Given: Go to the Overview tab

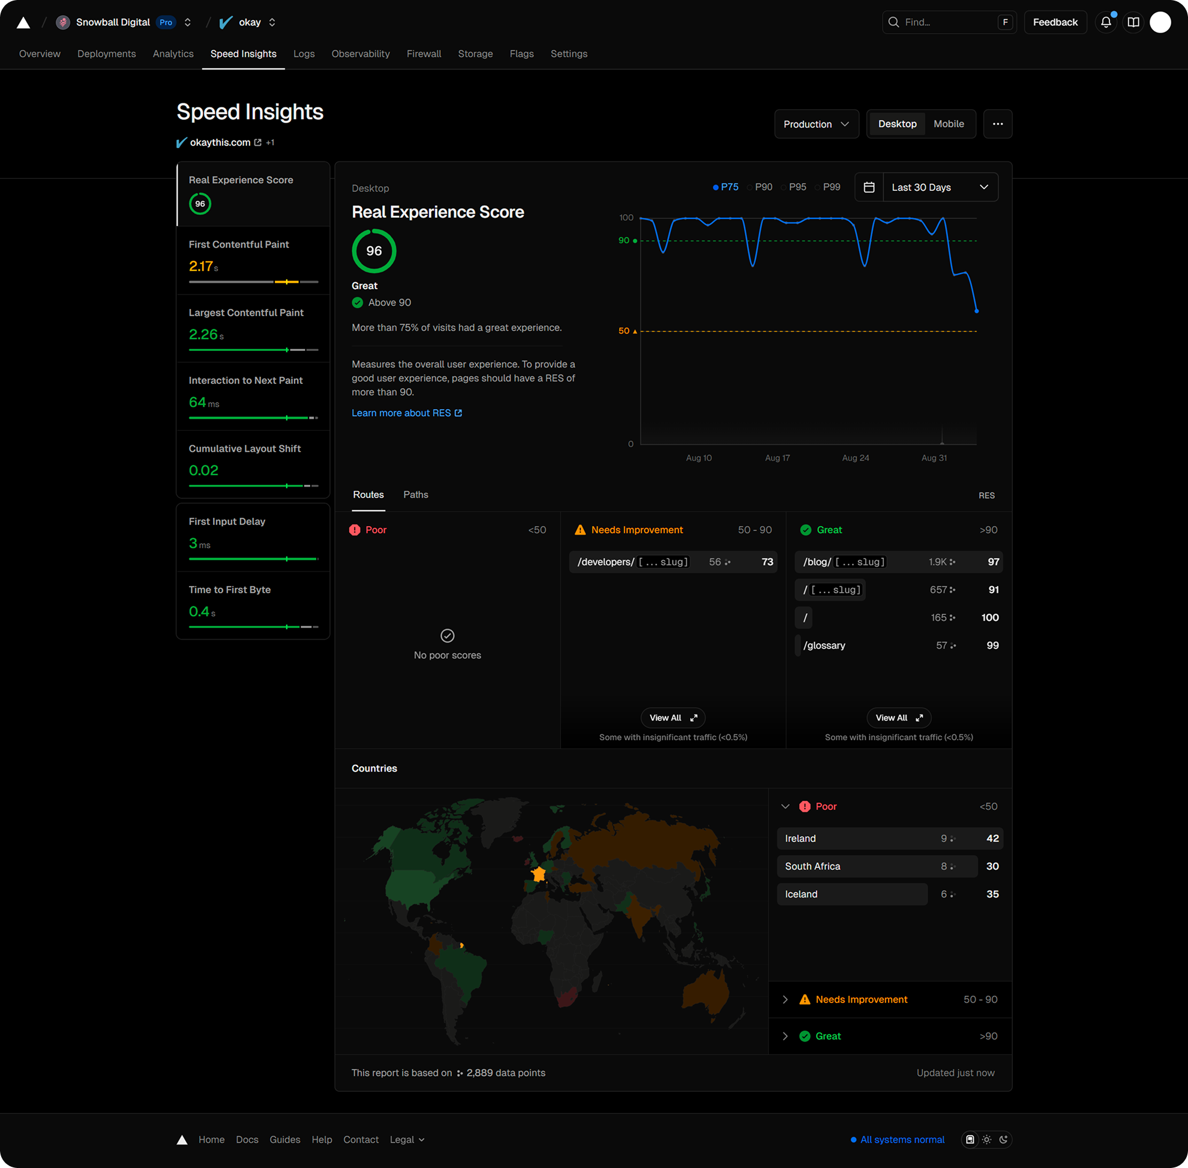Looking at the screenshot, I should [40, 54].
